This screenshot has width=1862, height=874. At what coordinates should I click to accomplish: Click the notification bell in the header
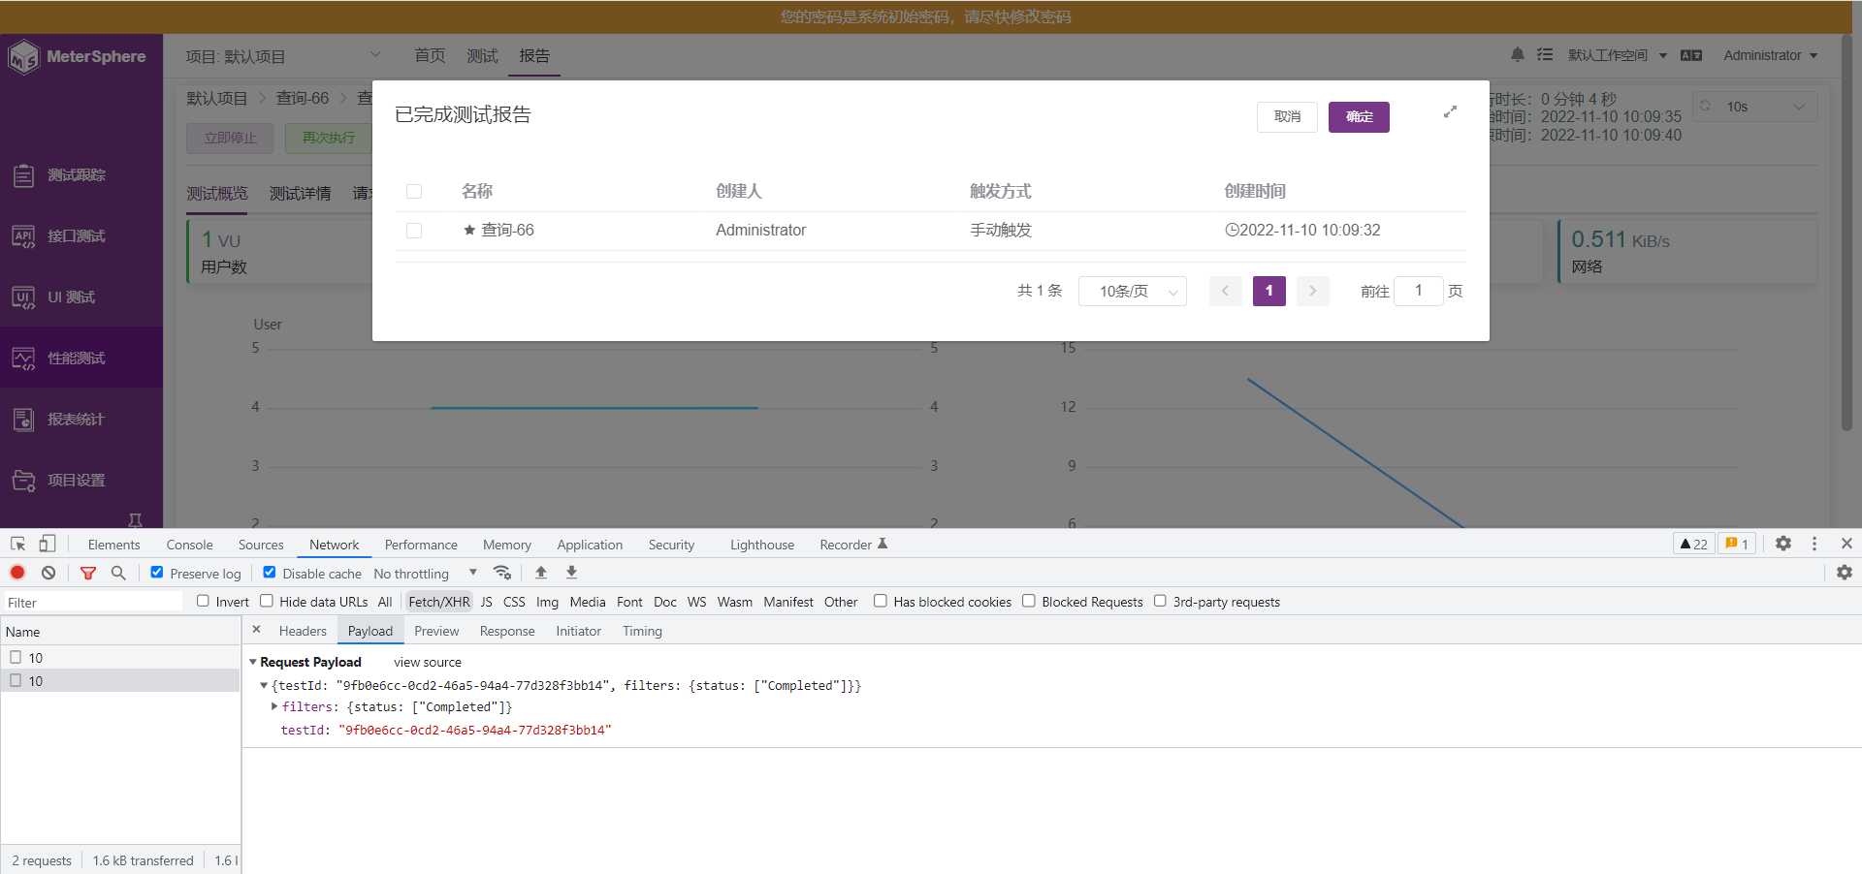coord(1517,55)
